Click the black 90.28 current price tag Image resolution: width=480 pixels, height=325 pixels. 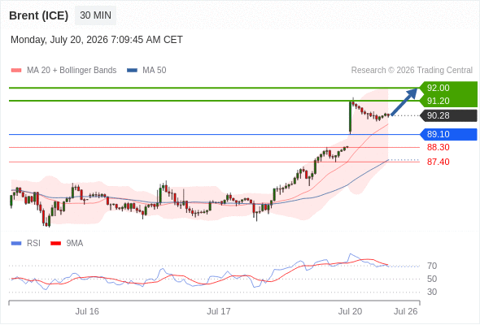pos(448,116)
